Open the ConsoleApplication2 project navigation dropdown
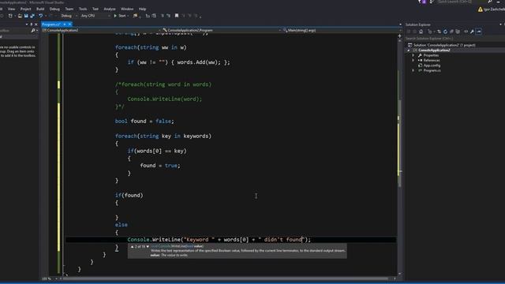 [102, 30]
